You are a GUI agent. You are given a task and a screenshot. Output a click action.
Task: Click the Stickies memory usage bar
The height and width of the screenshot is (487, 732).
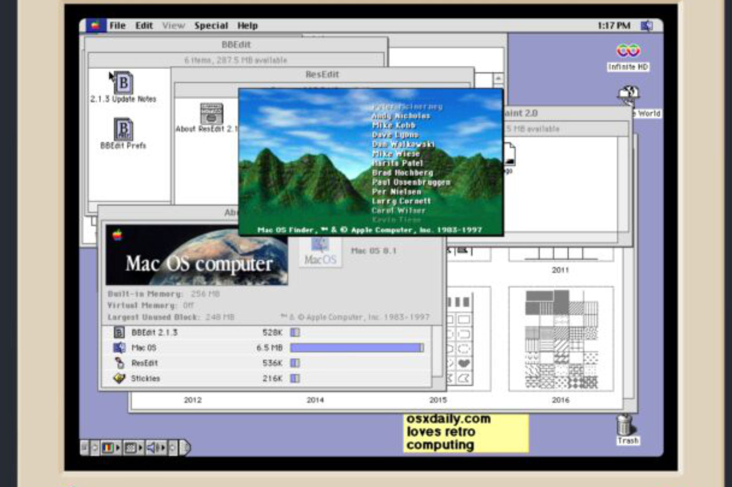click(x=295, y=378)
